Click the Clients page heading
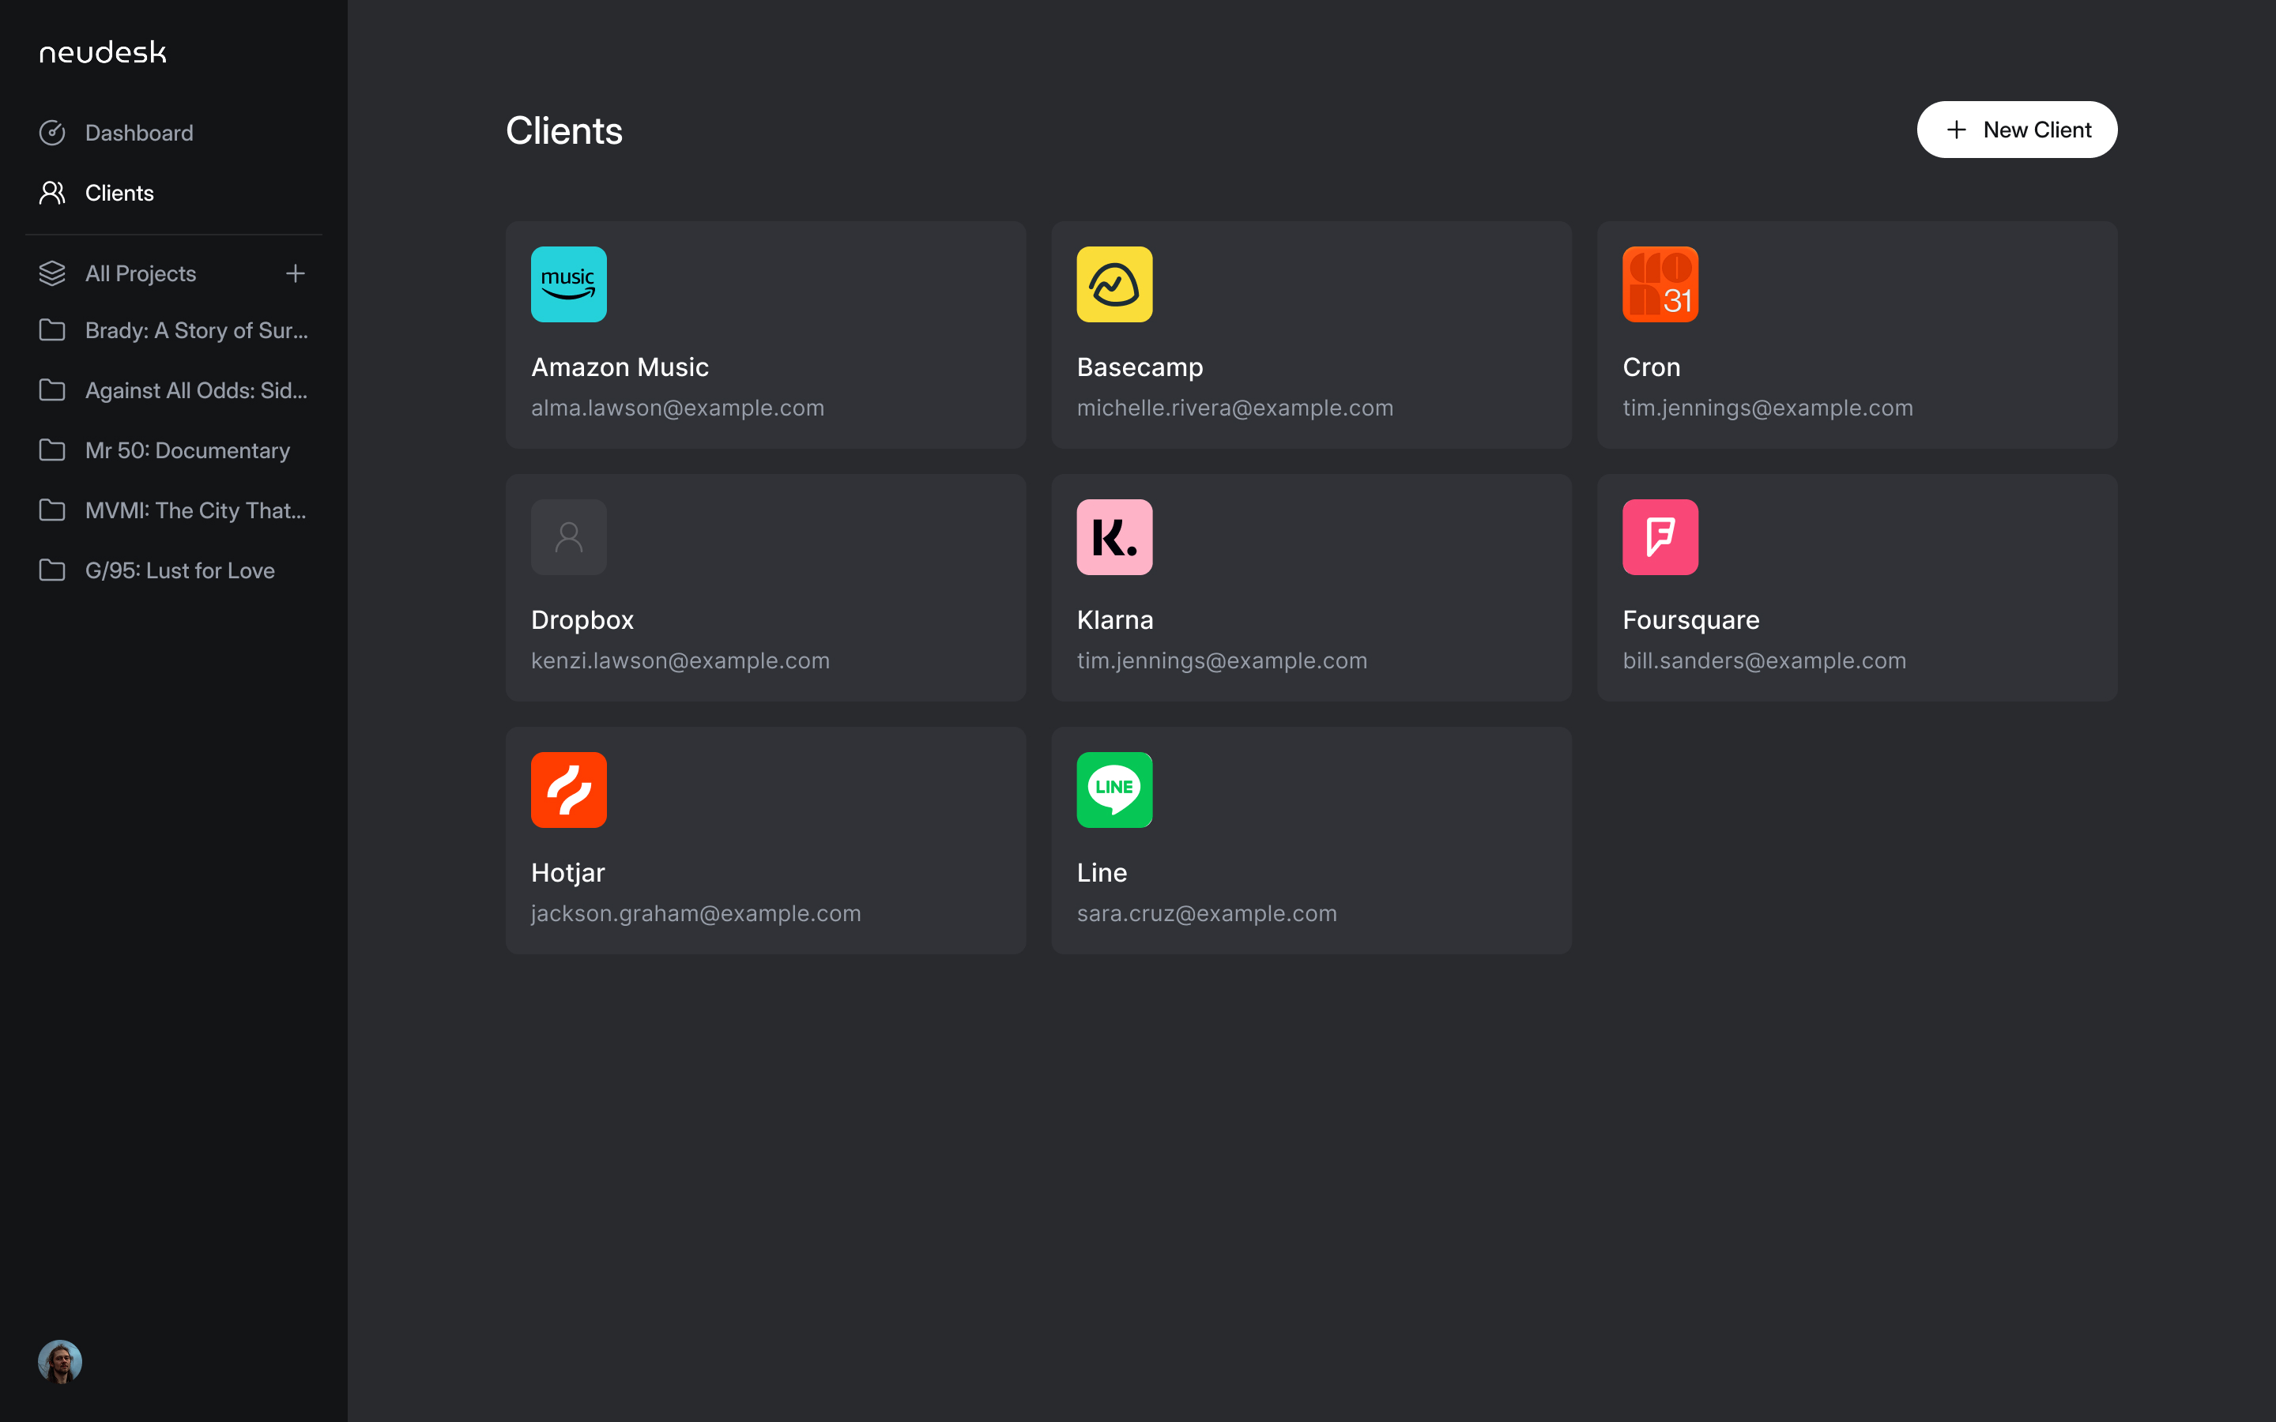Image resolution: width=2276 pixels, height=1422 pixels. (x=564, y=130)
